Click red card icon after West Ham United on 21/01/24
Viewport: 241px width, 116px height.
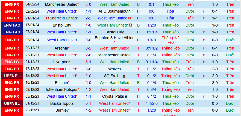click(130, 18)
